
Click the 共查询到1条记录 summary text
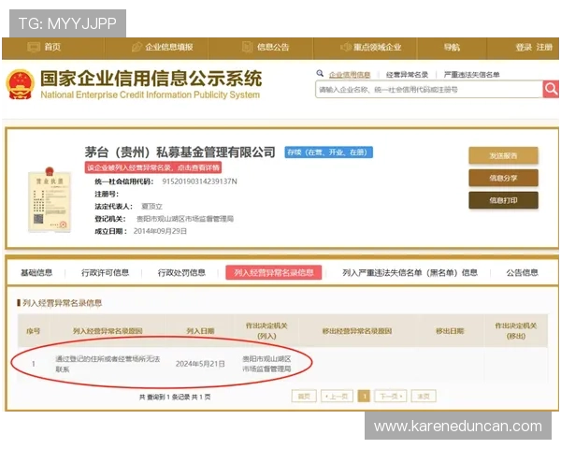(x=175, y=397)
